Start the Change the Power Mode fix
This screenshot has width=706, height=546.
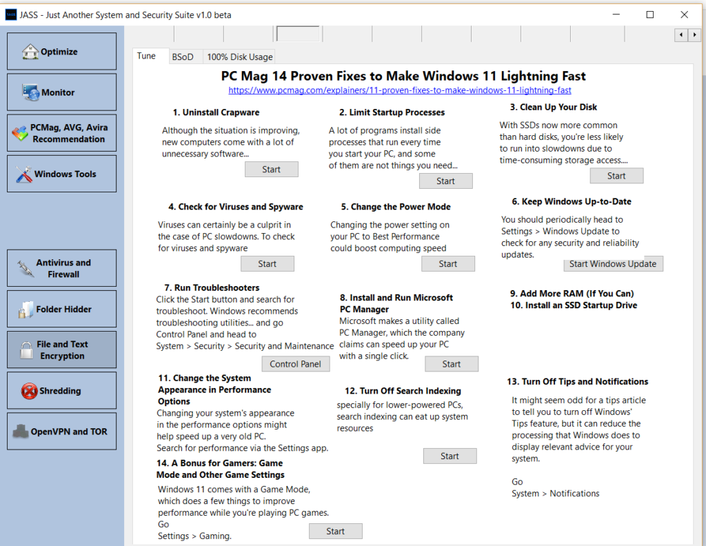(448, 264)
